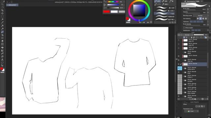Screen dimensions: 211x118
Task: Toggle visibility of 'other og' folder
Action: coord(179,60)
